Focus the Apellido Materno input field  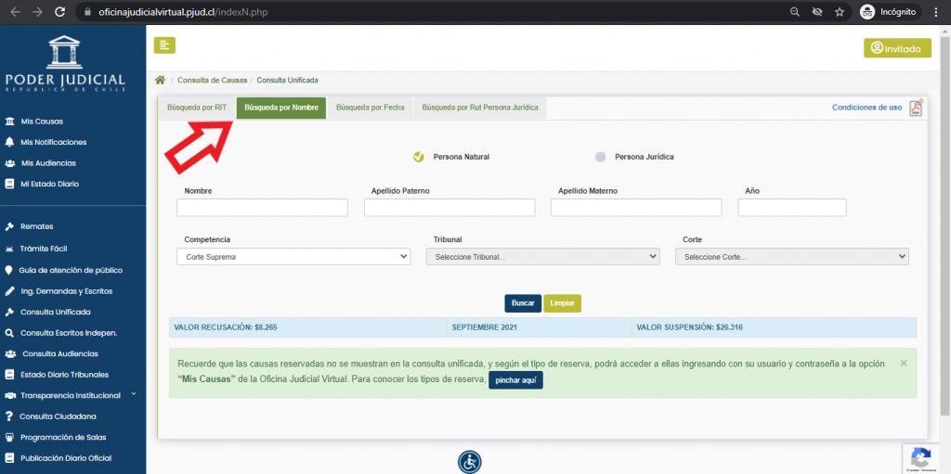click(x=636, y=207)
